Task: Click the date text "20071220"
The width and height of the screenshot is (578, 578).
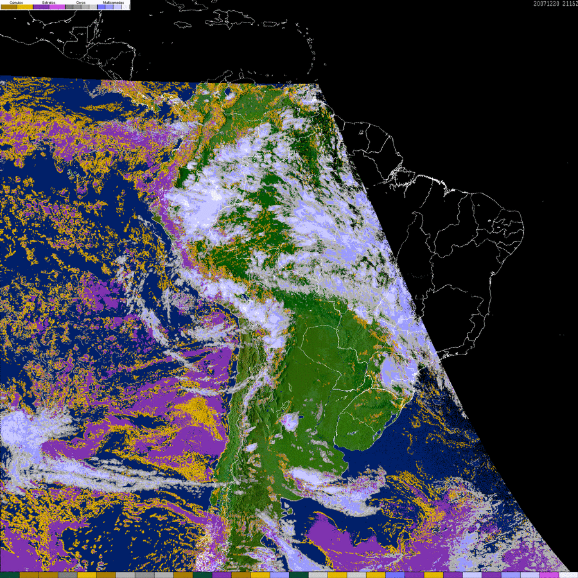Action: point(547,4)
